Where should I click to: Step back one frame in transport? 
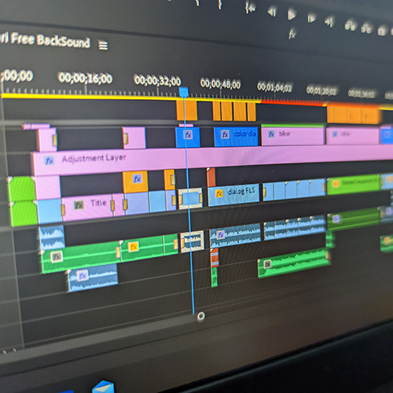(x=272, y=12)
